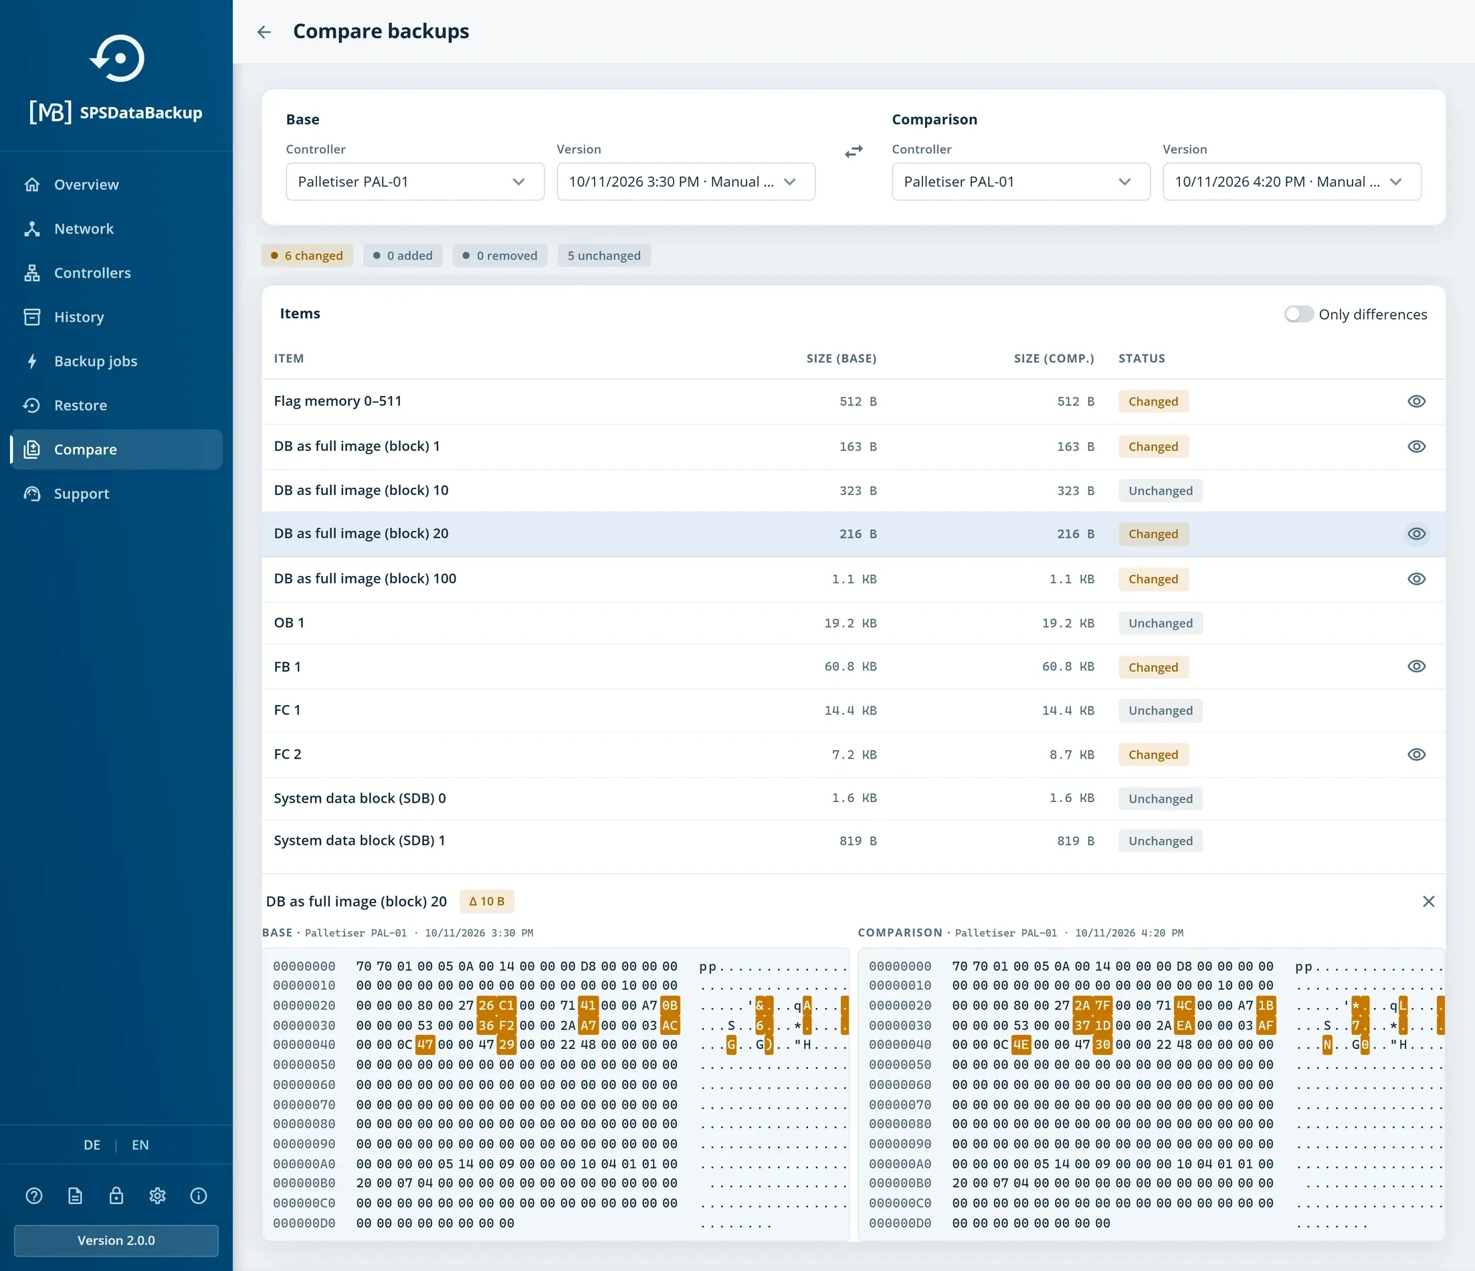Show the diff for DB block 1 via its eye icon
This screenshot has height=1271, width=1475.
click(x=1416, y=446)
